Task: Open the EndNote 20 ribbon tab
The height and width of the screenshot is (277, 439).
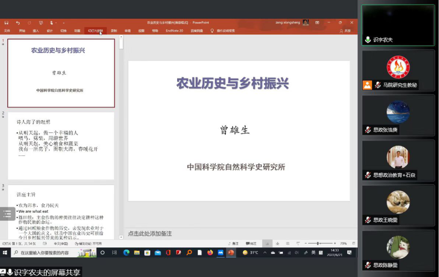Action: [x=174, y=31]
